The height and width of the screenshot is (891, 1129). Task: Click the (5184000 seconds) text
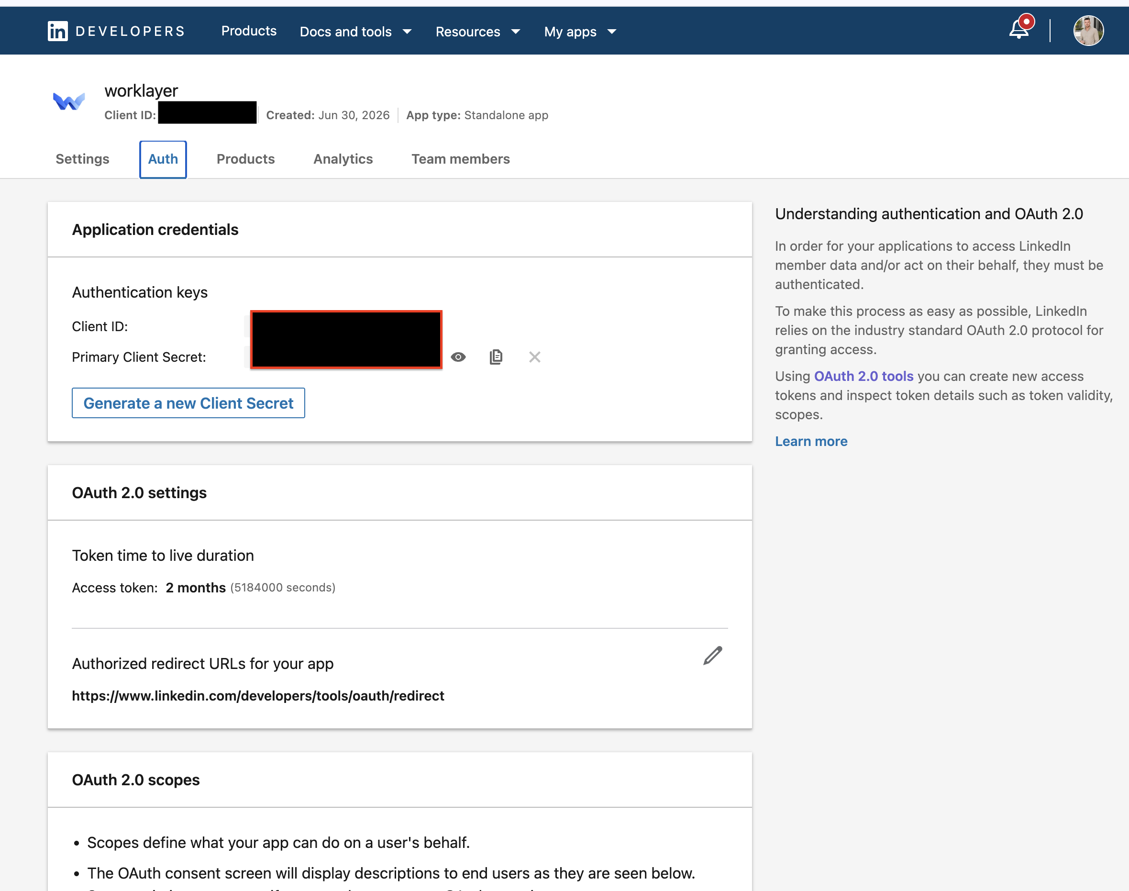[x=283, y=588]
